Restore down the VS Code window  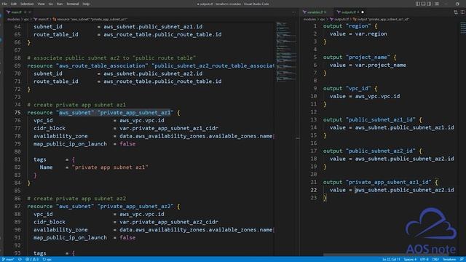pyautogui.click(x=457, y=4)
